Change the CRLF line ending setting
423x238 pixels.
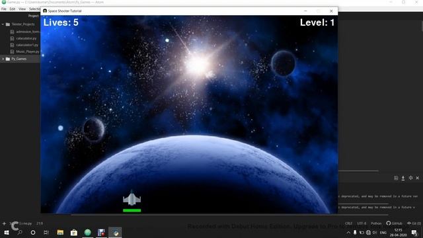point(348,223)
